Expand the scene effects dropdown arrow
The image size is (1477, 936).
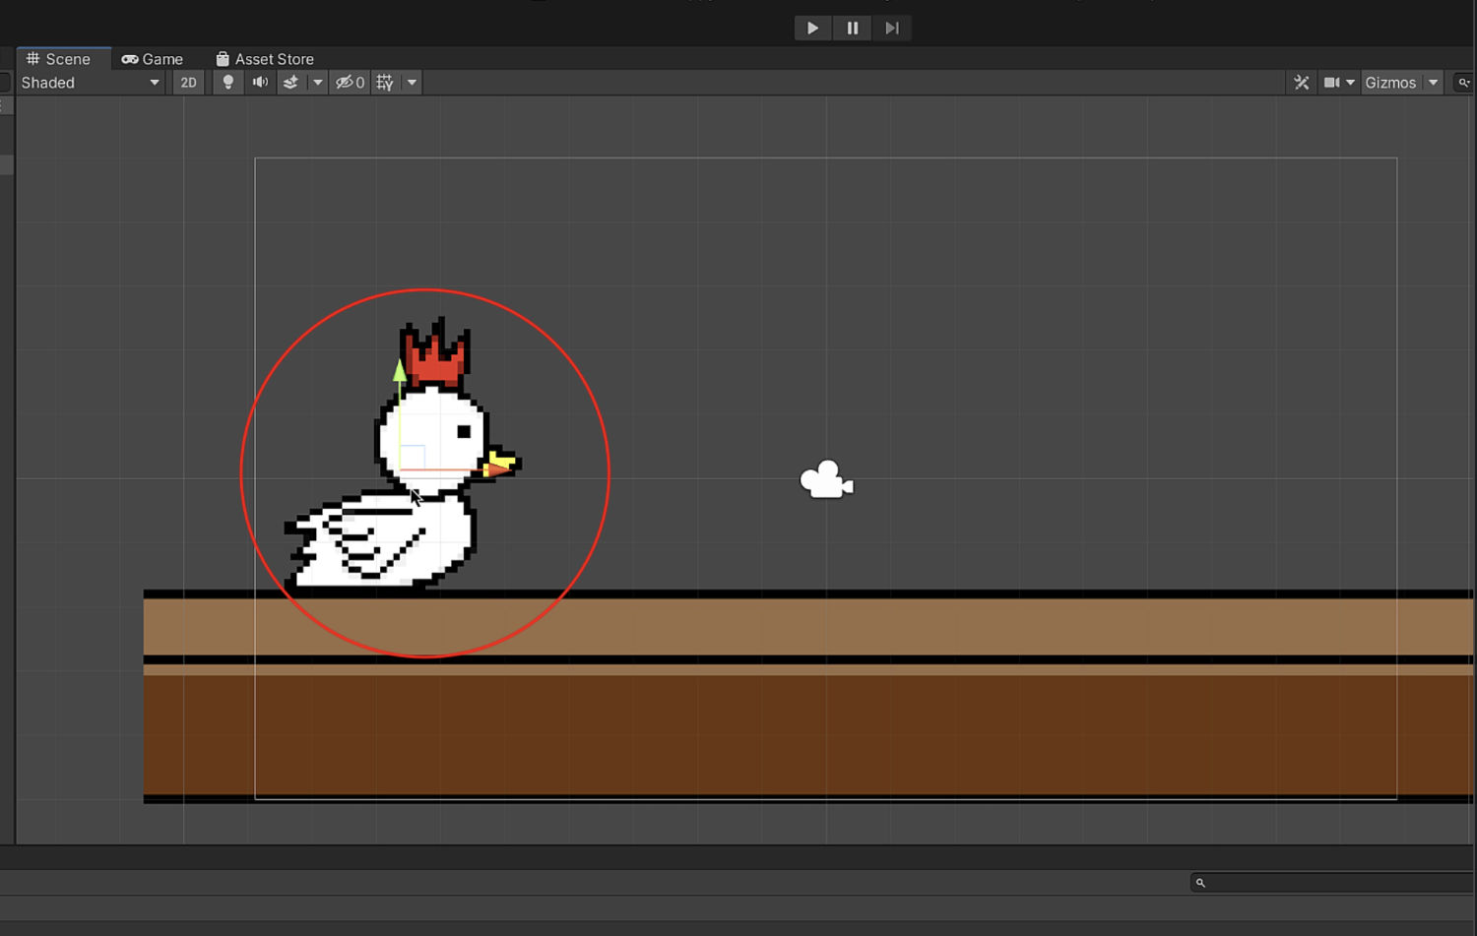[317, 83]
